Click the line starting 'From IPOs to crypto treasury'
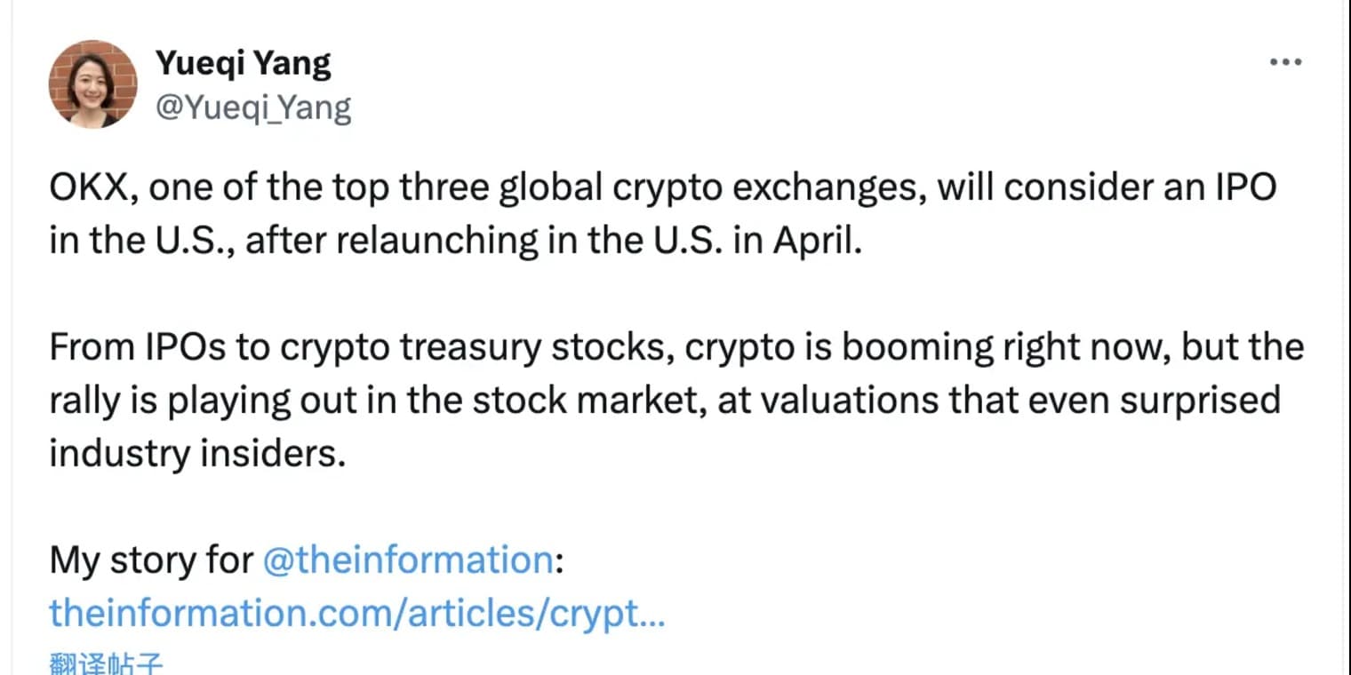Image resolution: width=1351 pixels, height=675 pixels. point(676,347)
